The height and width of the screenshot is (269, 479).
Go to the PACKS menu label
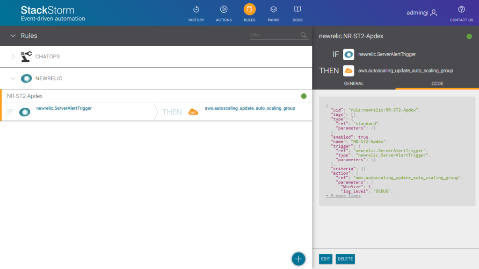click(x=273, y=20)
